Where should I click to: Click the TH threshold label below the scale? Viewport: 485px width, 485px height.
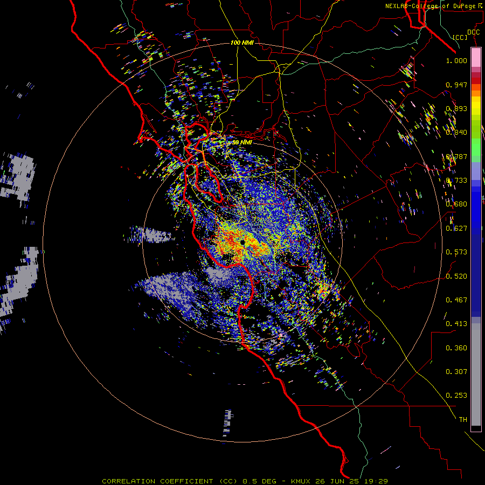(x=463, y=420)
